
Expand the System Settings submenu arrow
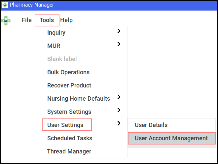click(x=119, y=110)
